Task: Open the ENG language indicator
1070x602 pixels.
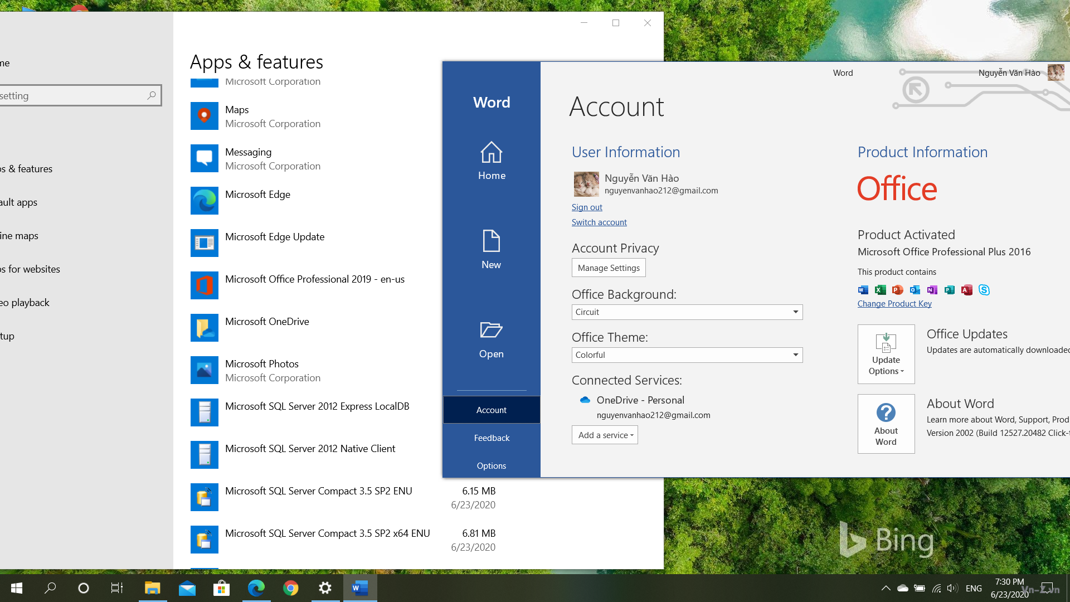Action: pyautogui.click(x=974, y=588)
